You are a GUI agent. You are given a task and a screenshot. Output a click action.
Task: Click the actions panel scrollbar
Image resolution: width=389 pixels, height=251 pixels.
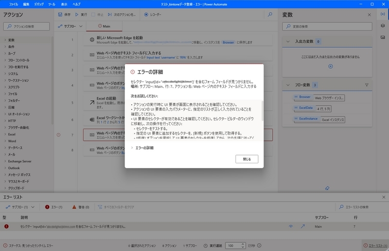(x=53, y=80)
